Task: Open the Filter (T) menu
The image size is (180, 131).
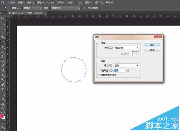Action: pos(70,3)
